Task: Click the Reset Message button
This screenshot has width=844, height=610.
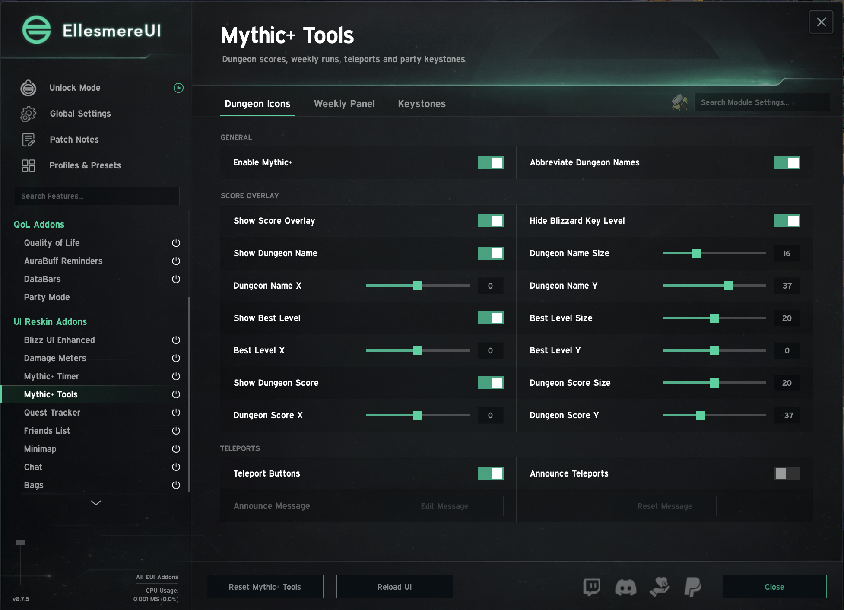Action: coord(664,506)
